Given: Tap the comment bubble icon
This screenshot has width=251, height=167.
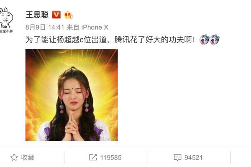Looking at the screenshot, I should tap(177, 157).
